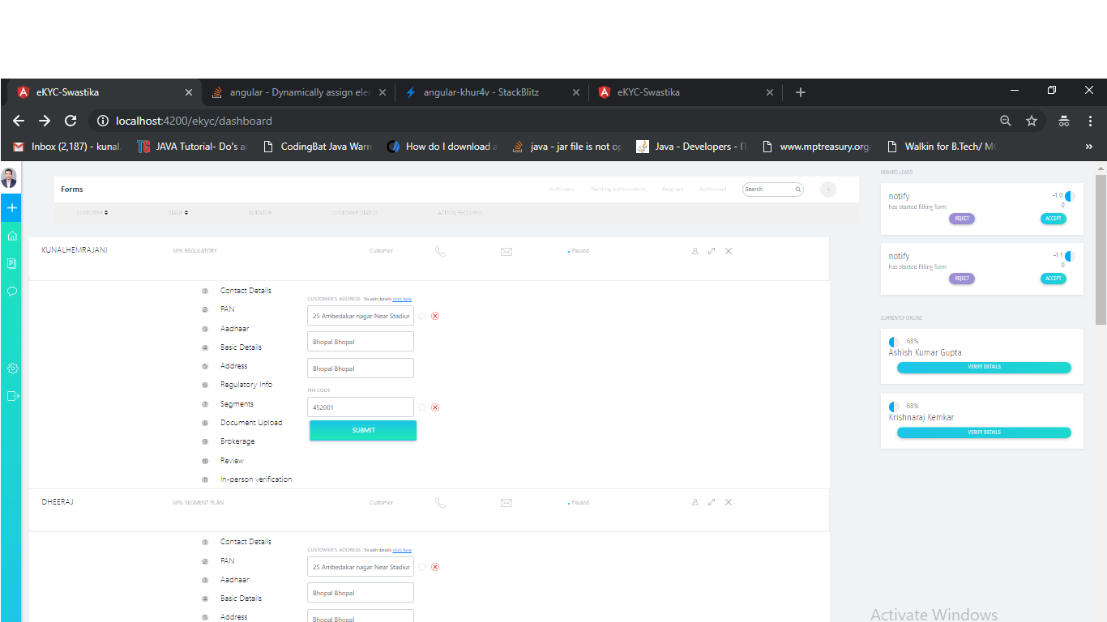Accept the second notify lead
This screenshot has height=622, width=1107.
(x=1054, y=279)
